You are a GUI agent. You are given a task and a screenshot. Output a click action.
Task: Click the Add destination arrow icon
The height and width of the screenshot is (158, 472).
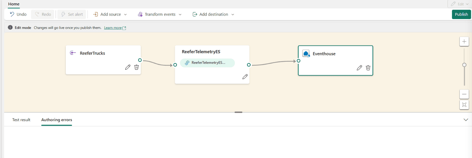(195, 14)
